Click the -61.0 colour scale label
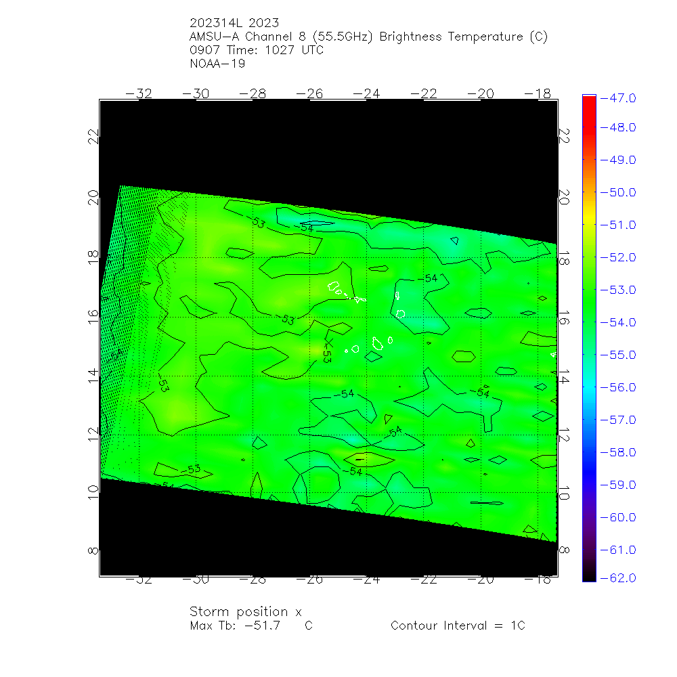Image resolution: width=677 pixels, height=677 pixels. pos(618,550)
